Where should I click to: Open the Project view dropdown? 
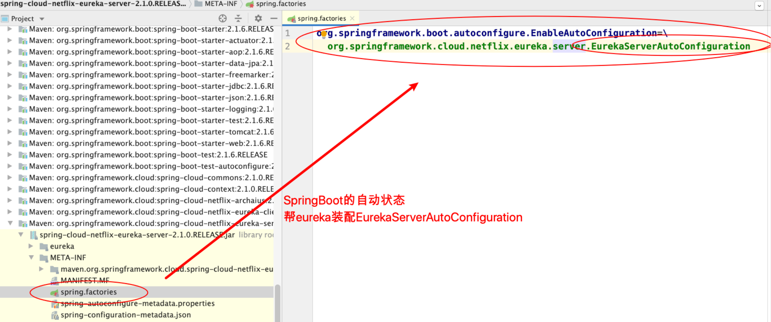coord(42,19)
